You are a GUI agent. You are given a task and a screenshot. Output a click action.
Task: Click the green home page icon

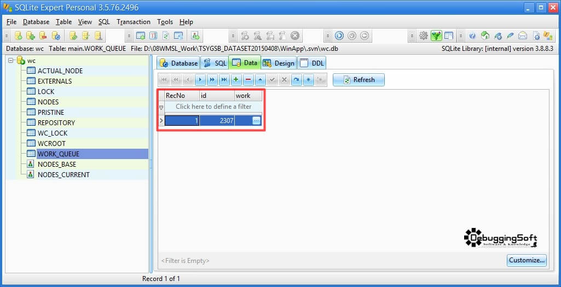[x=485, y=36]
